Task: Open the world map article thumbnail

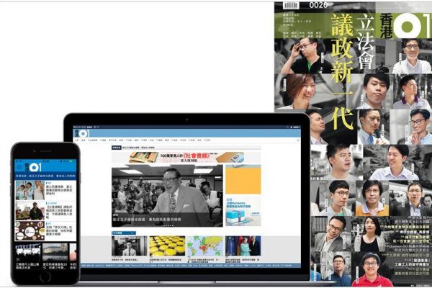Action: 205,246
